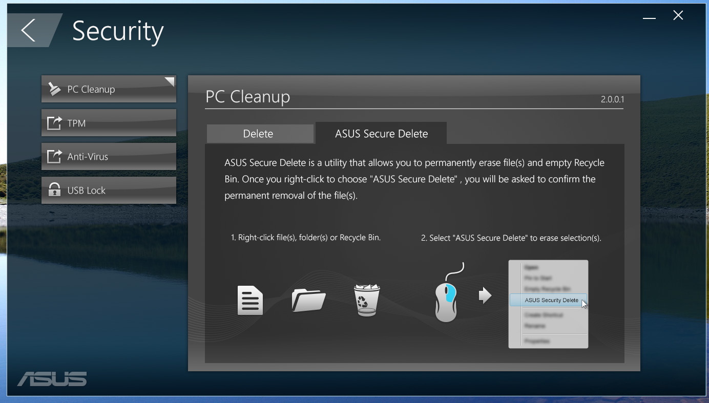This screenshot has height=403, width=709.
Task: Click step 2 text about Select ASUS Secure Delete
Action: point(511,238)
